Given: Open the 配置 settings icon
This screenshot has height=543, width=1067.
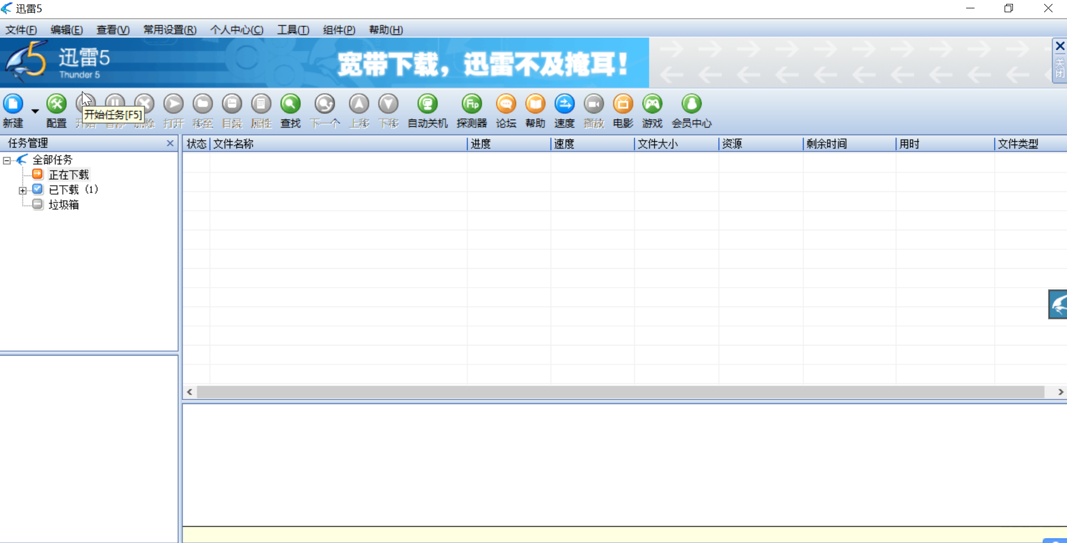Looking at the screenshot, I should coord(56,104).
